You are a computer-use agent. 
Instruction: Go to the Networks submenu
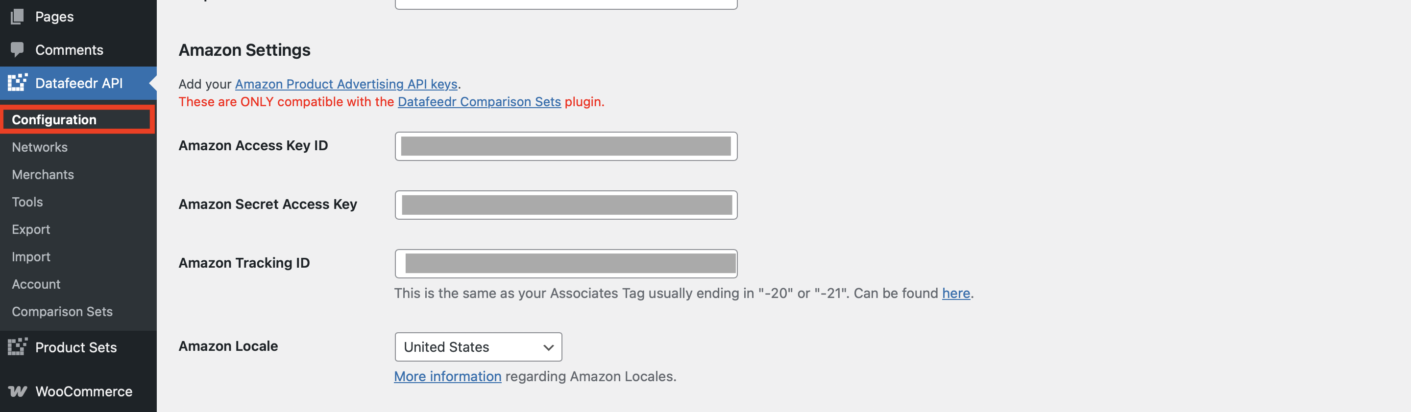(x=39, y=147)
